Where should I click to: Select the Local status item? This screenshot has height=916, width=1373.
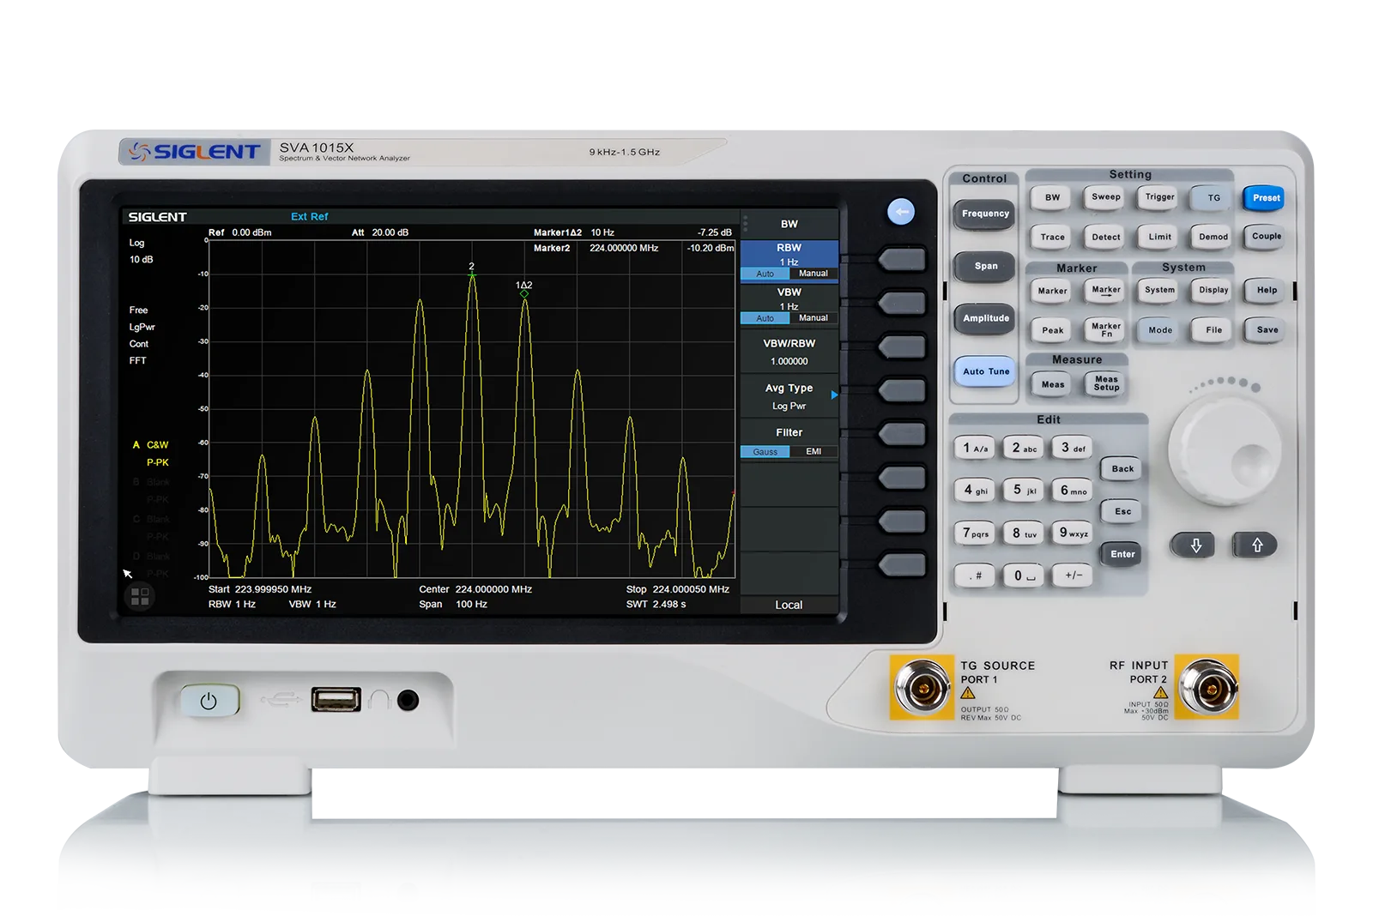789,605
